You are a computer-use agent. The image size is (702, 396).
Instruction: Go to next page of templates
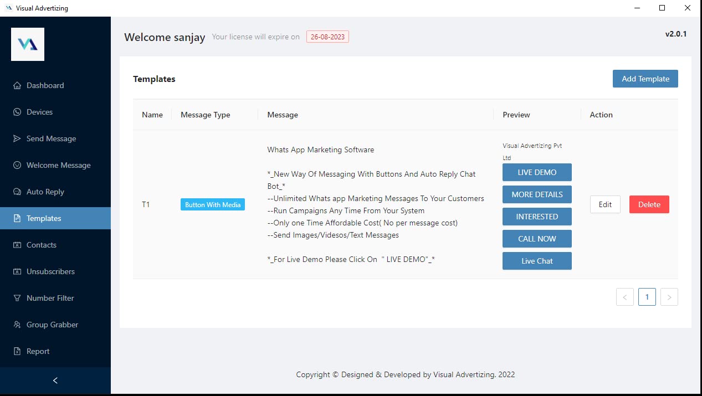[x=669, y=297]
